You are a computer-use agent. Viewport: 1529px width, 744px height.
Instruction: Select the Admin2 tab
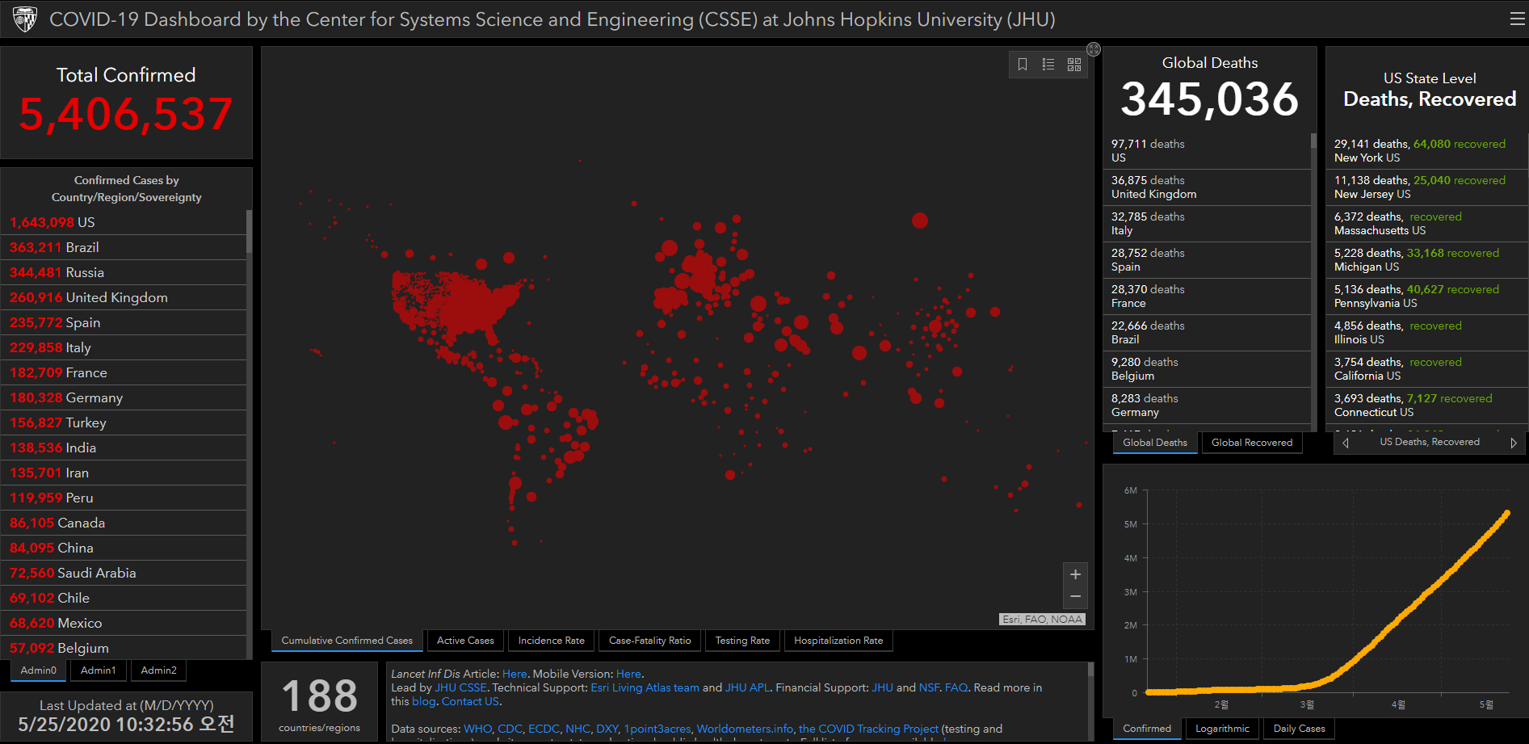tap(158, 670)
